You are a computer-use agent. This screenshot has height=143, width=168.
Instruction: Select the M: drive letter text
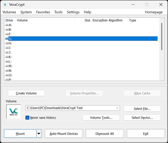pos(10,66)
